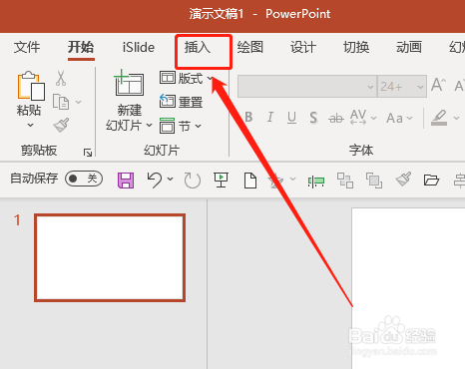Click the undo arrow icon
The image size is (465, 369).
pyautogui.click(x=155, y=180)
